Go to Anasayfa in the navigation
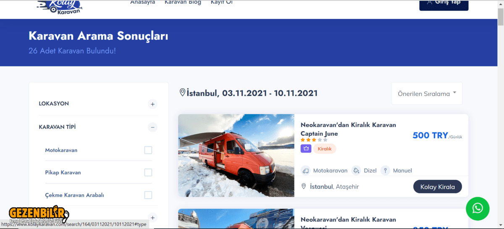 coord(142,3)
